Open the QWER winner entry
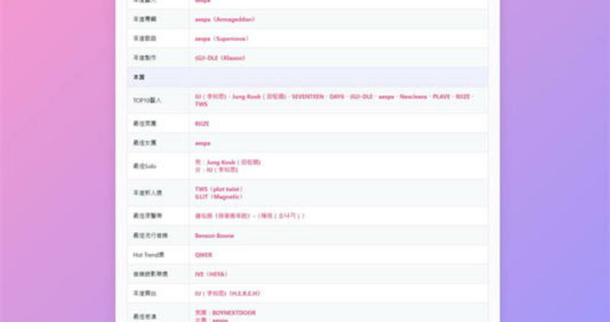 204,255
